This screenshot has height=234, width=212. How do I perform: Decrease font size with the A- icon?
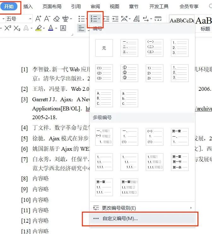[47, 19]
